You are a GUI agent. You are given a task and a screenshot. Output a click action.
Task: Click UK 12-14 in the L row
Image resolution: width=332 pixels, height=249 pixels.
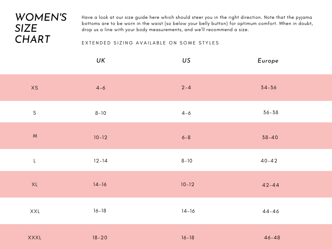pyautogui.click(x=101, y=161)
